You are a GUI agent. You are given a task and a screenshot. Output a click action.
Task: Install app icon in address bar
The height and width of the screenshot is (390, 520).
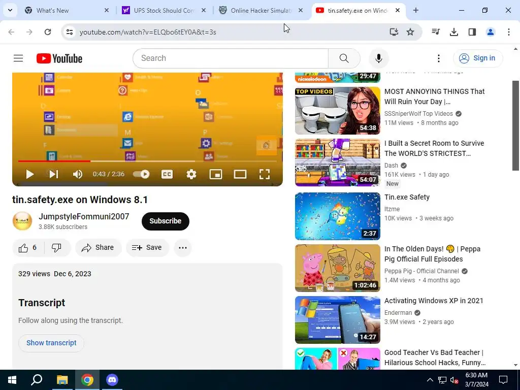point(394,32)
